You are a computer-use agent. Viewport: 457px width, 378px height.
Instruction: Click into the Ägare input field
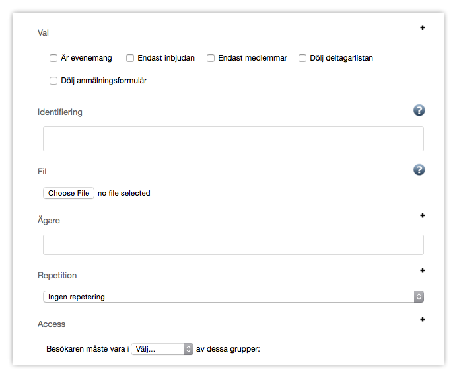point(233,245)
